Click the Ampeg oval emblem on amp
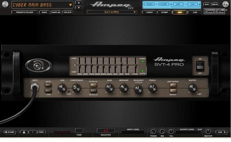Screen dimensions: 231x142 (x=38, y=65)
